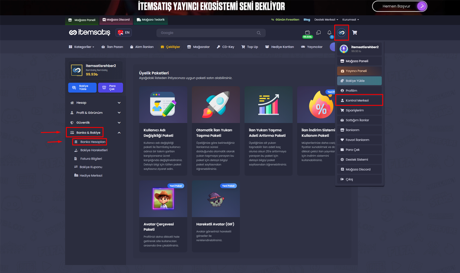The width and height of the screenshot is (460, 273).
Task: Open the Blog link
Action: [307, 20]
